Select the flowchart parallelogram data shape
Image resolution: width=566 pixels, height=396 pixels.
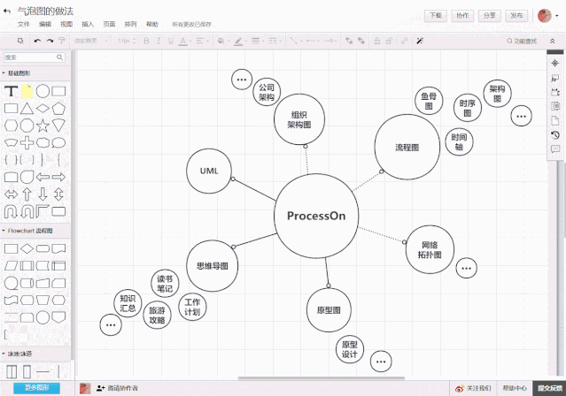12,265
